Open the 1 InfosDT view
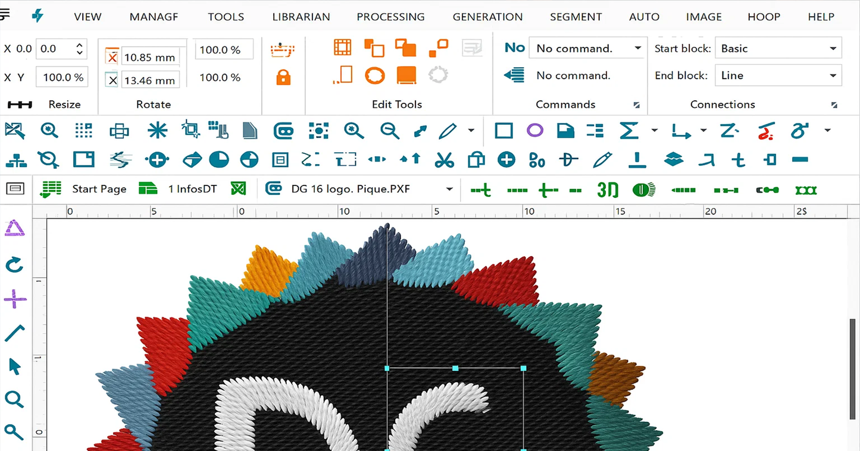The width and height of the screenshot is (860, 451). click(x=192, y=189)
